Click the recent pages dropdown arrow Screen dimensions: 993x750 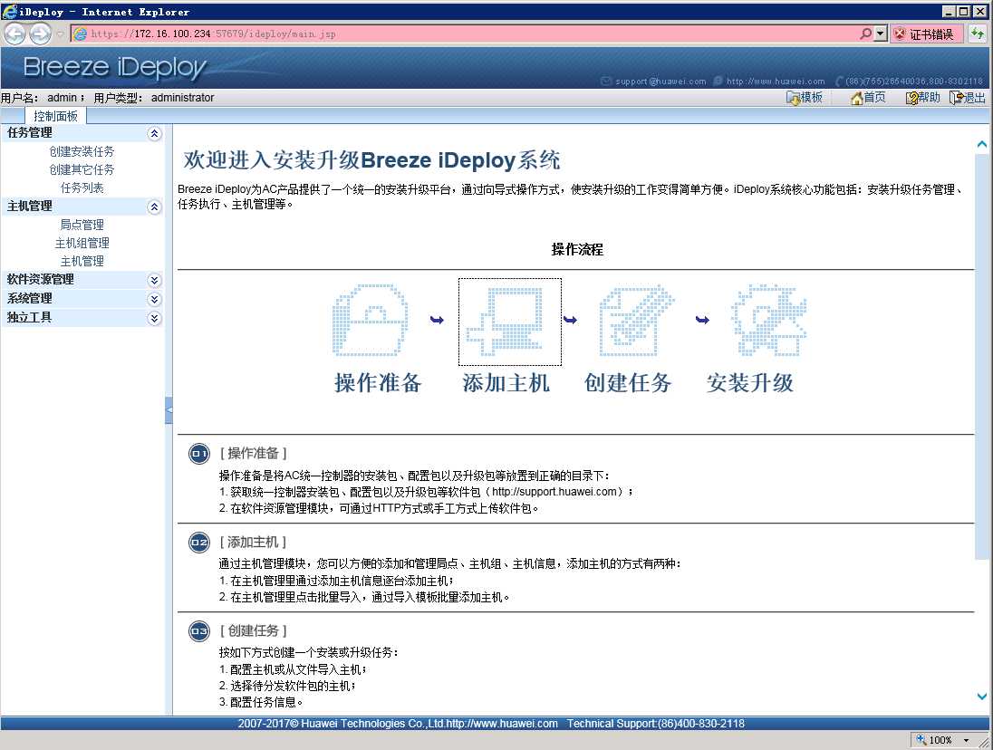tap(60, 34)
